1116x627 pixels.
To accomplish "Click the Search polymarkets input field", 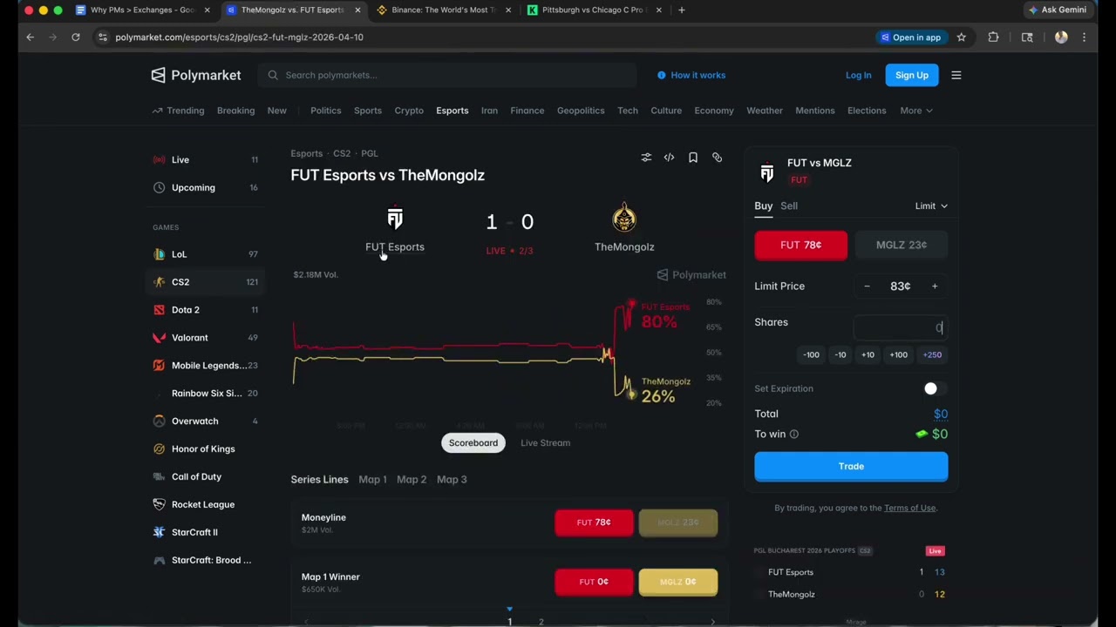I will coord(447,75).
